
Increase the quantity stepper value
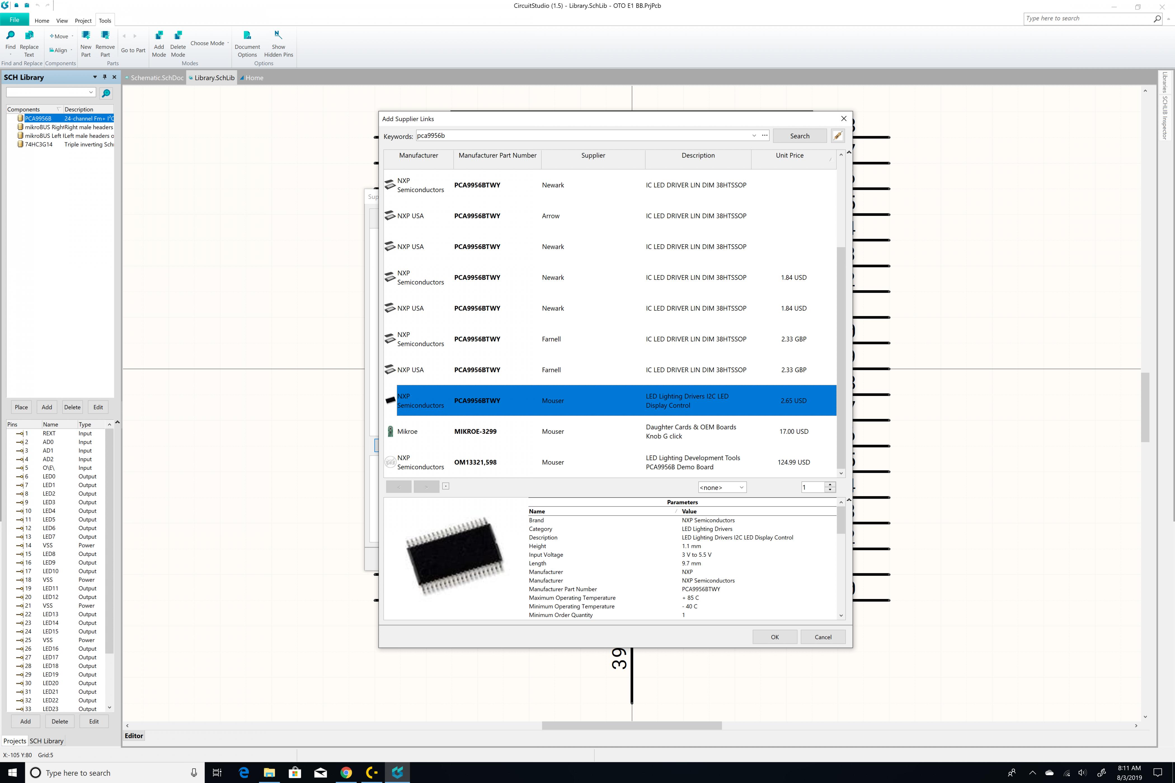(830, 484)
